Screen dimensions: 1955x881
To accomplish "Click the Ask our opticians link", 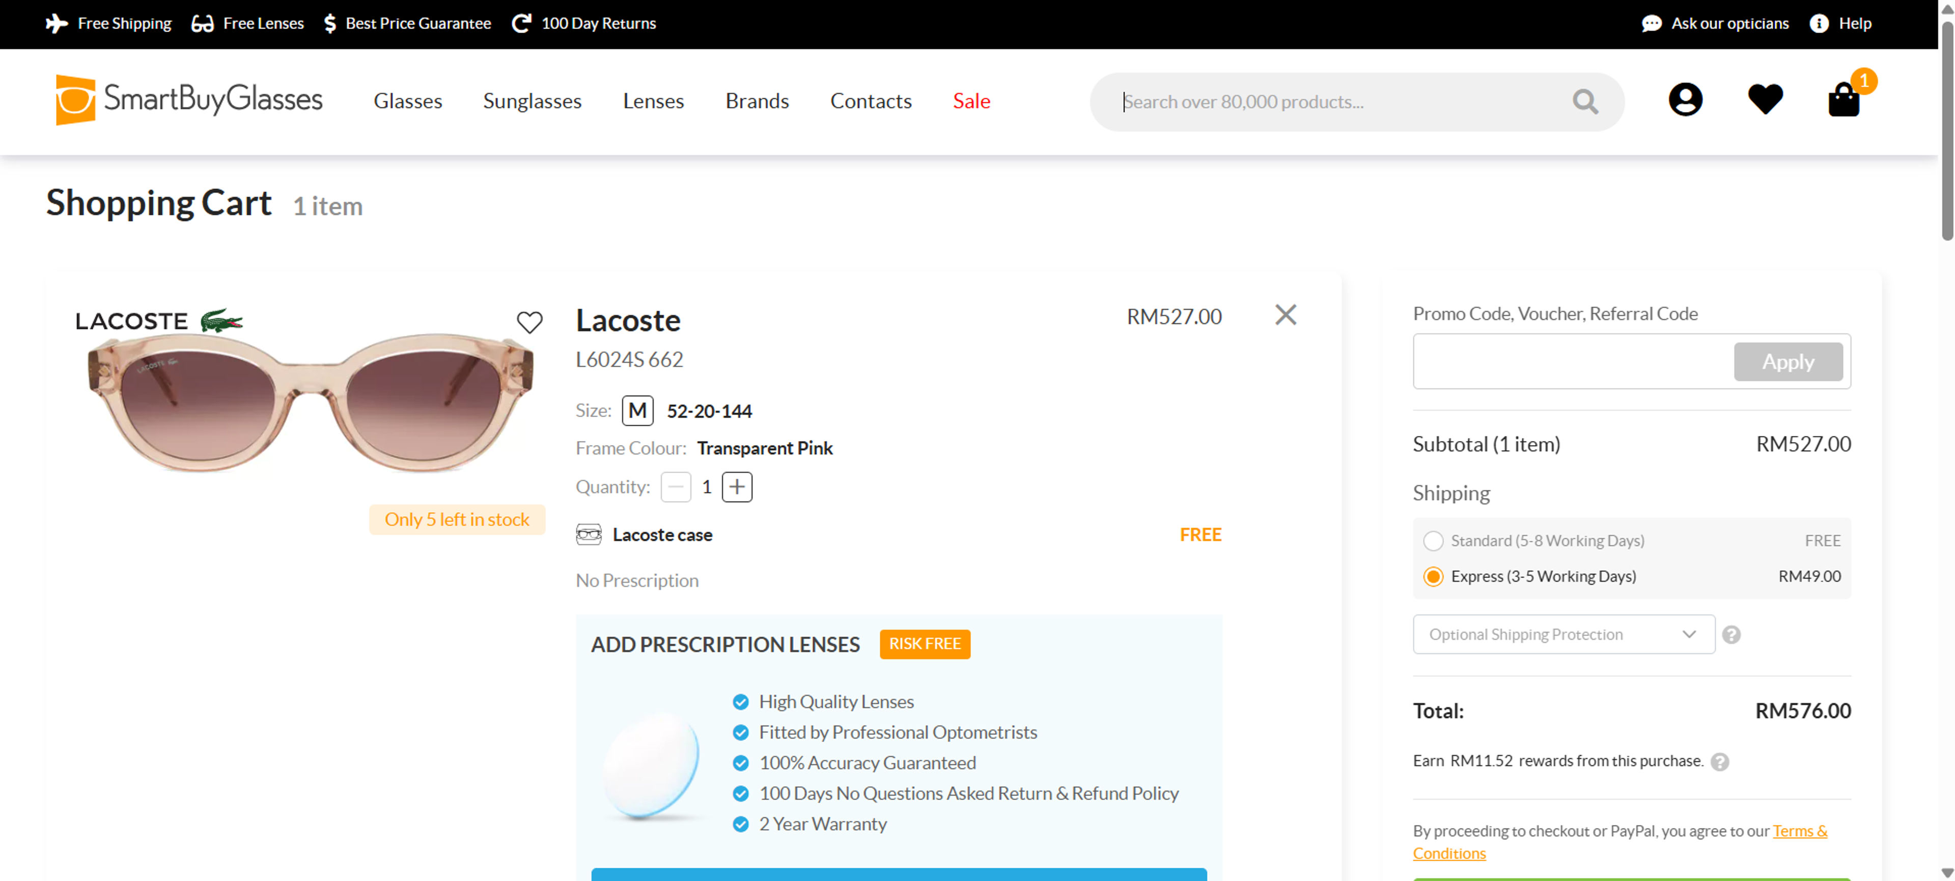I will pos(1729,23).
